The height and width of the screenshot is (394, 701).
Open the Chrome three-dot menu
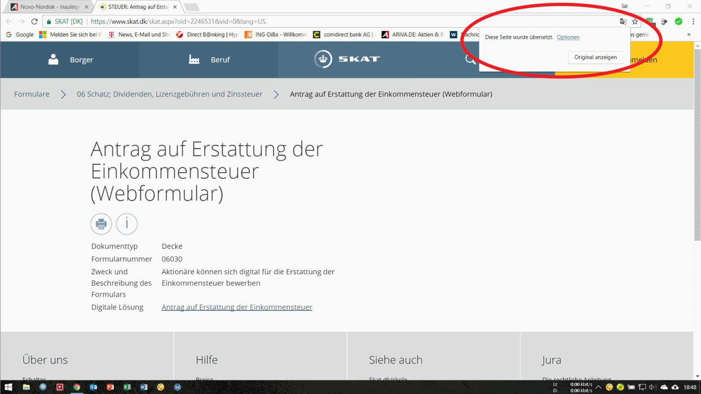point(693,21)
